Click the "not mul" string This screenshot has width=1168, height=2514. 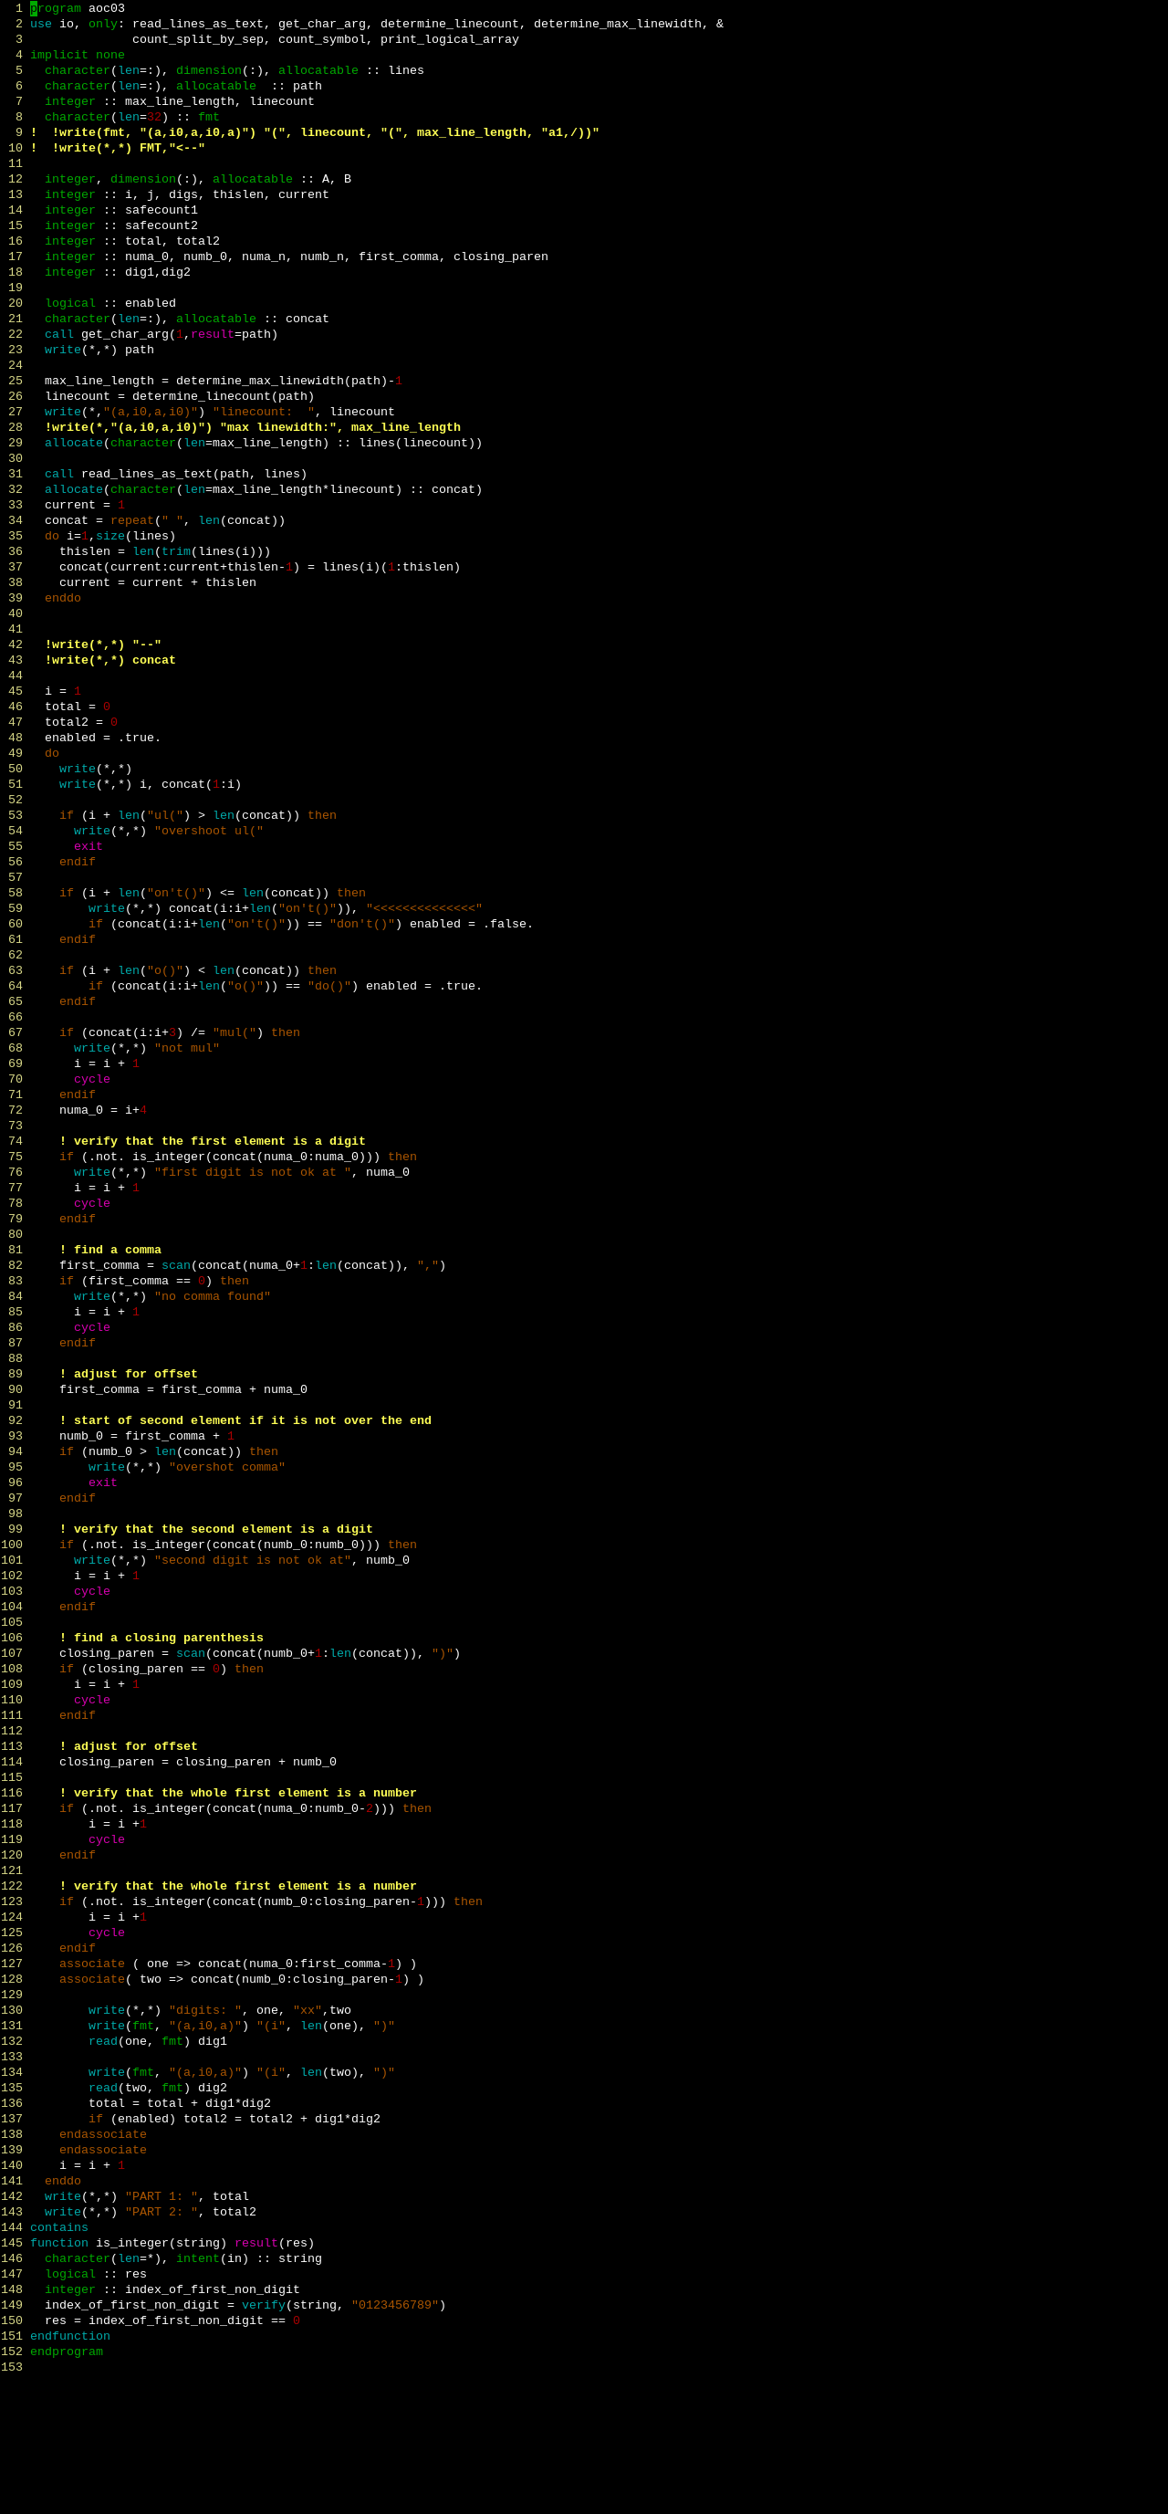(187, 1049)
